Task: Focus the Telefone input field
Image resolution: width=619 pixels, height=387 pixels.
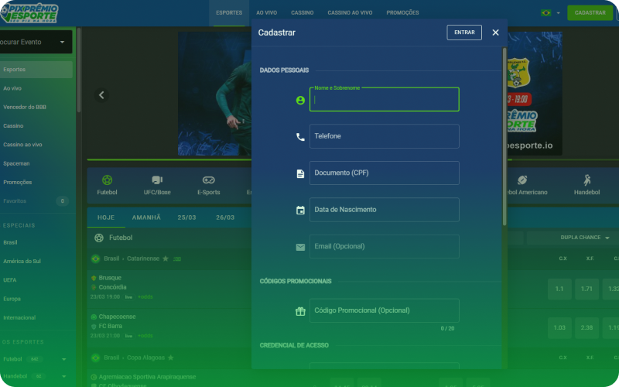Action: (x=384, y=136)
